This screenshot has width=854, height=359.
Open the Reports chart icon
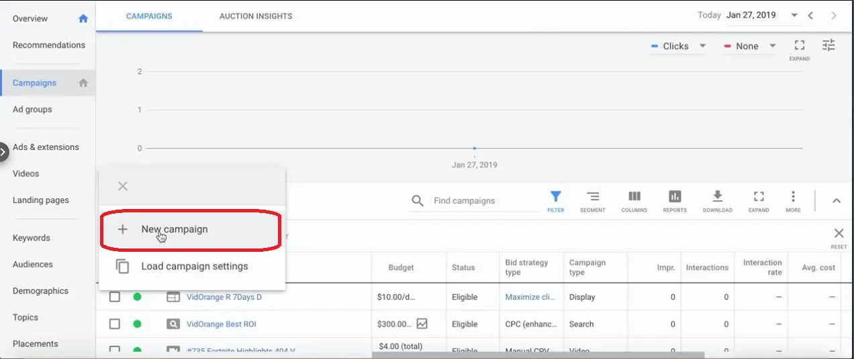click(x=675, y=197)
